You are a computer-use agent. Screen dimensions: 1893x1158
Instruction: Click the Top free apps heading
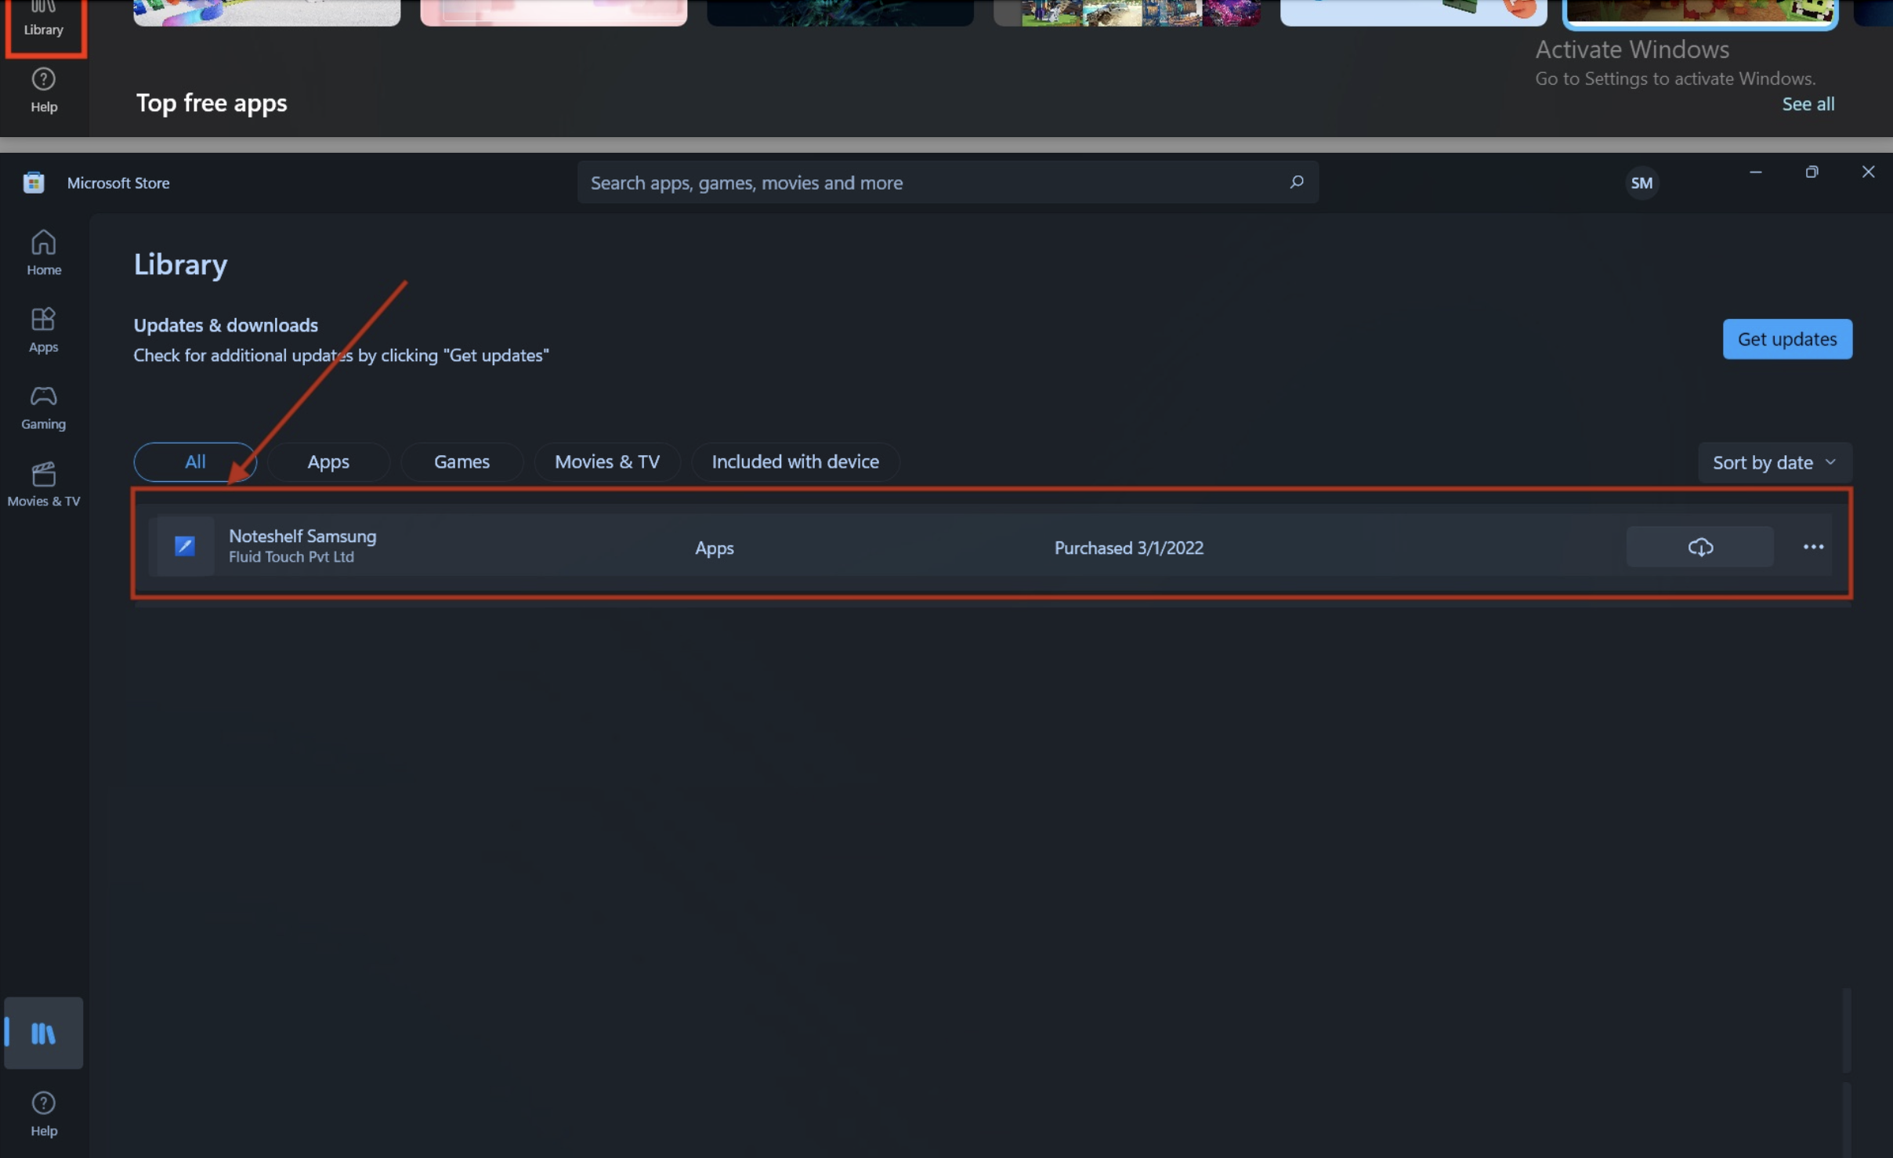(212, 103)
